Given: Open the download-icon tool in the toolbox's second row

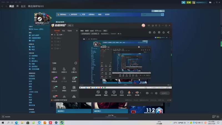Looking at the screenshot, I should 64,79.
